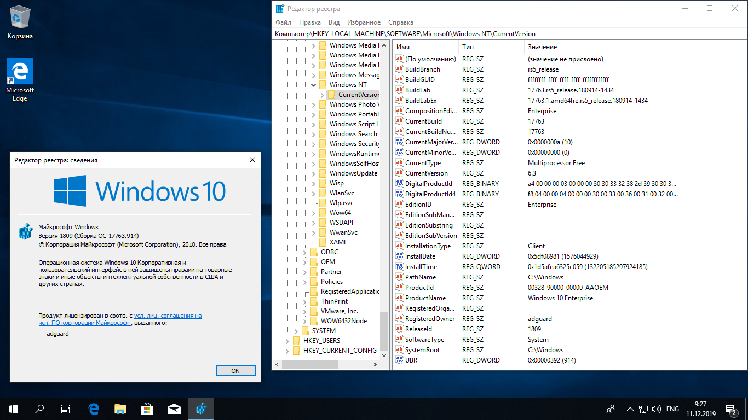Click the ENG language indicator

[672, 409]
